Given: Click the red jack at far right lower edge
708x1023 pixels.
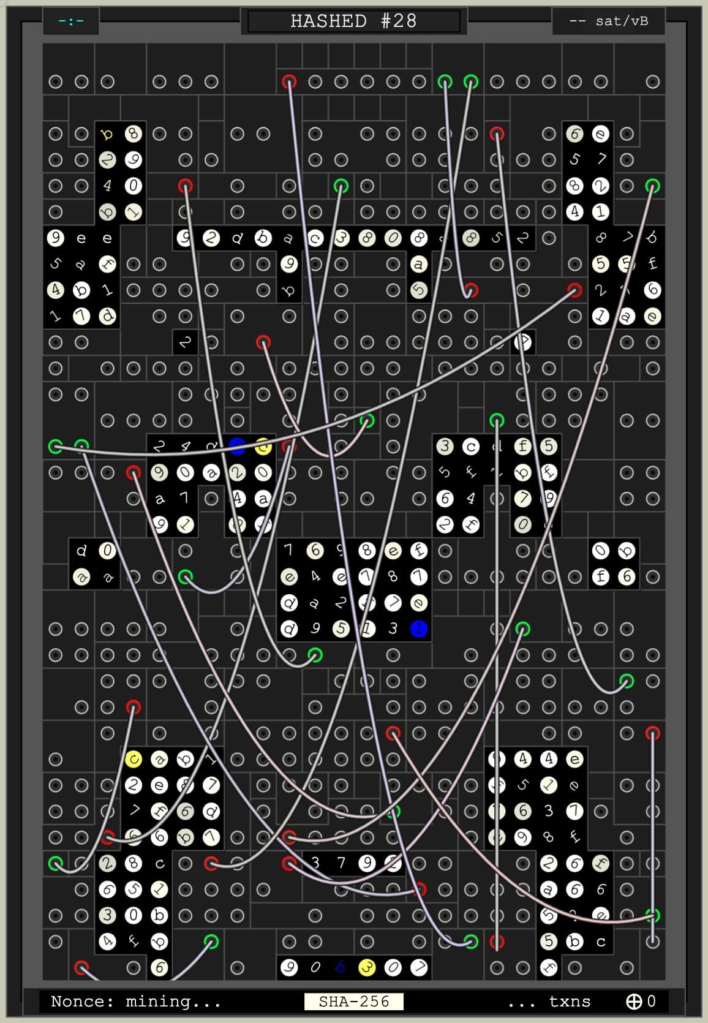Looking at the screenshot, I should point(653,733).
